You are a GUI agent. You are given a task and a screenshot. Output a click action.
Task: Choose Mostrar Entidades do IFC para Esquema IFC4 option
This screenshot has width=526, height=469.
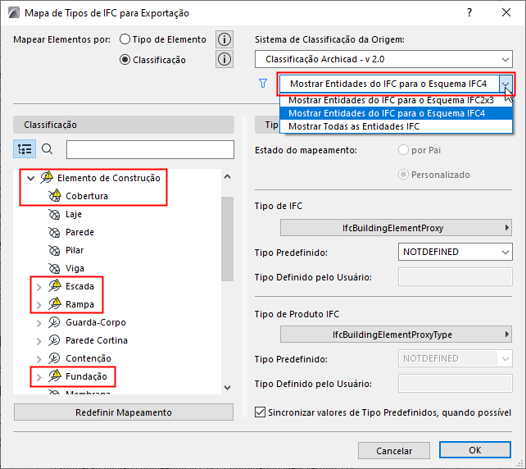tap(396, 113)
